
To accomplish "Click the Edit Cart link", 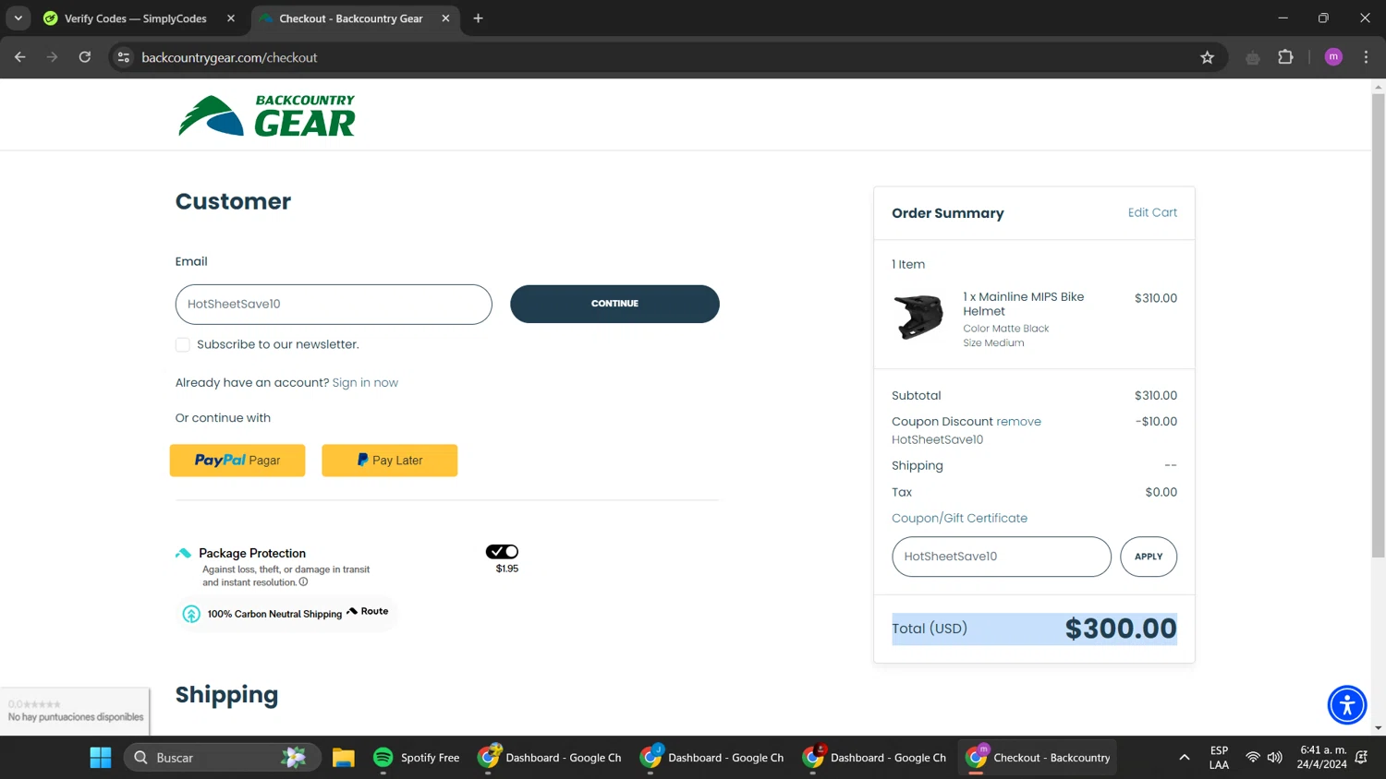I will 1152,212.
